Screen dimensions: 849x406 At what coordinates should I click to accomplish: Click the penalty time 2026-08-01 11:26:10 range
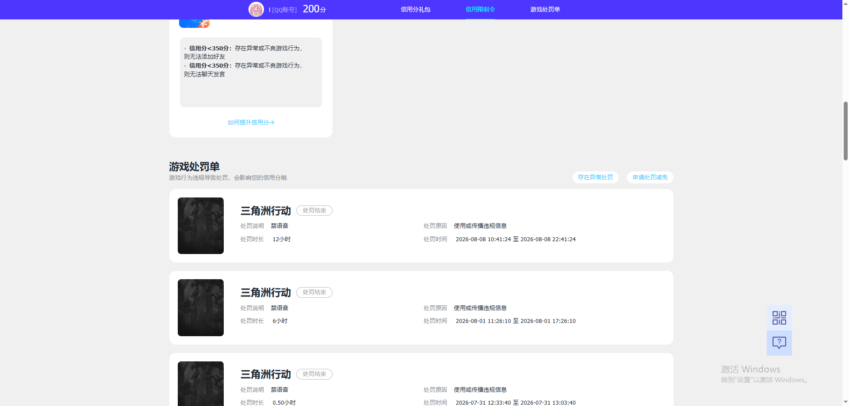[516, 321]
